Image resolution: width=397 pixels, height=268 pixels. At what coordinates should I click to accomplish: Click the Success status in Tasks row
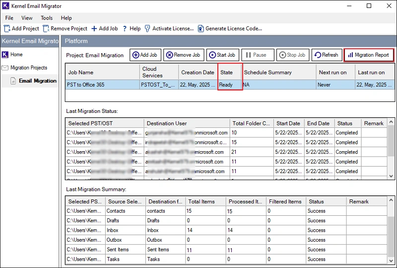point(326,259)
